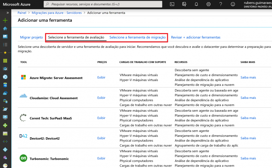Select the ferramenta de migração tab

tap(137, 37)
